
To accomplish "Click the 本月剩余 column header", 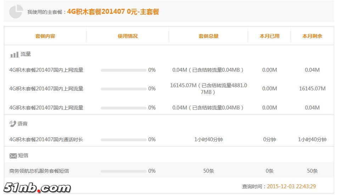I will (x=312, y=36).
